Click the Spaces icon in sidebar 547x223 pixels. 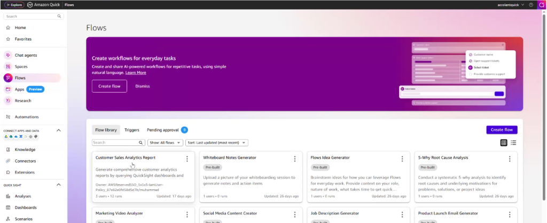[x=8, y=66]
